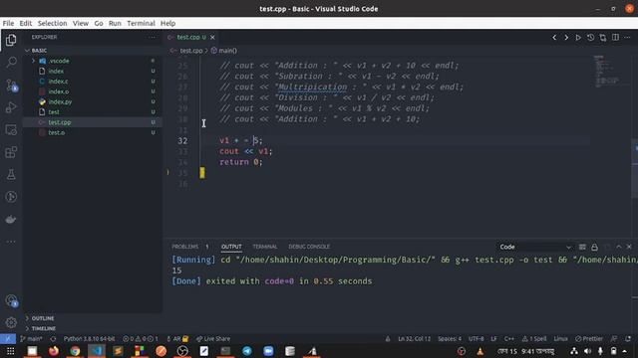The width and height of the screenshot is (638, 358).
Task: Switch to the DEBUG CONSOLE panel tab
Action: tap(309, 247)
